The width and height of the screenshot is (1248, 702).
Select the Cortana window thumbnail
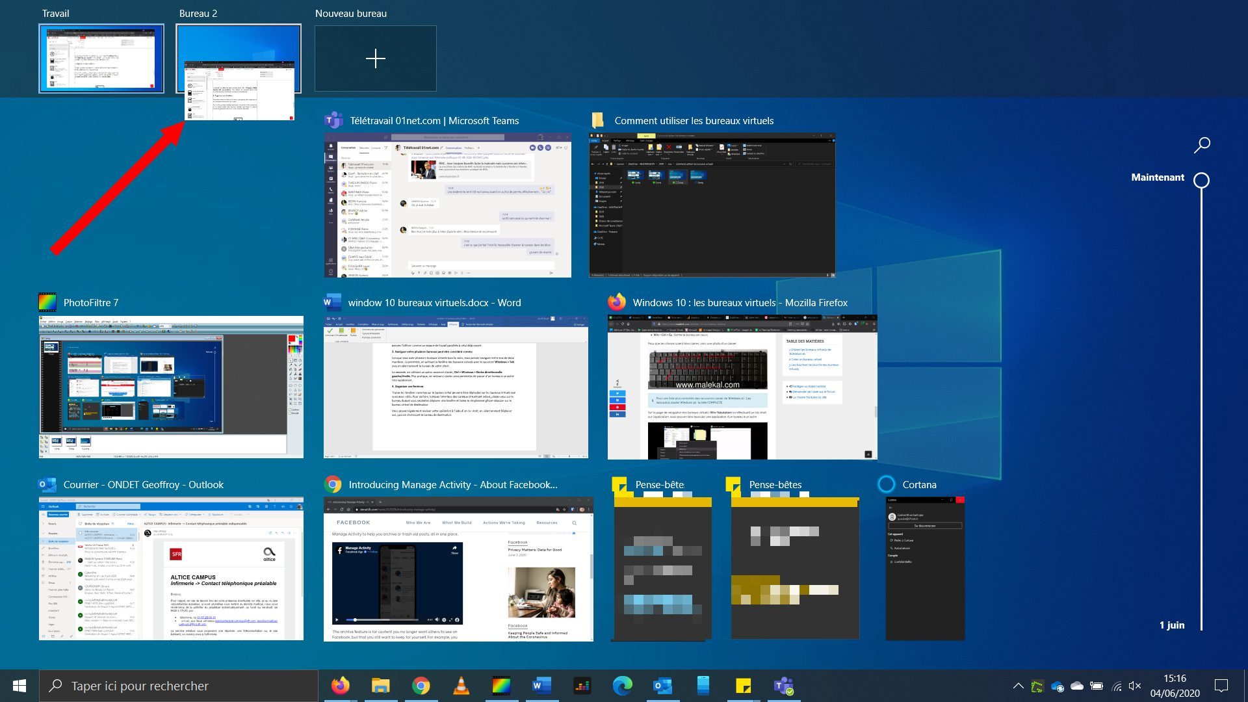(x=925, y=569)
